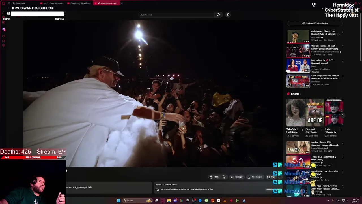Open options menu for Elden Ring Bloodflame Samurai video
Image resolution: width=362 pixels, height=204 pixels.
[342, 76]
